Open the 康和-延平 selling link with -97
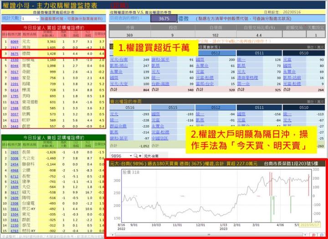The height and width of the screenshot is (239, 328). click(x=118, y=138)
